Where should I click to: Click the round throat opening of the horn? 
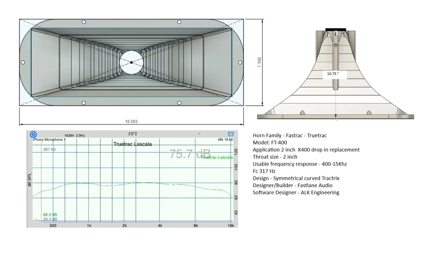131,62
